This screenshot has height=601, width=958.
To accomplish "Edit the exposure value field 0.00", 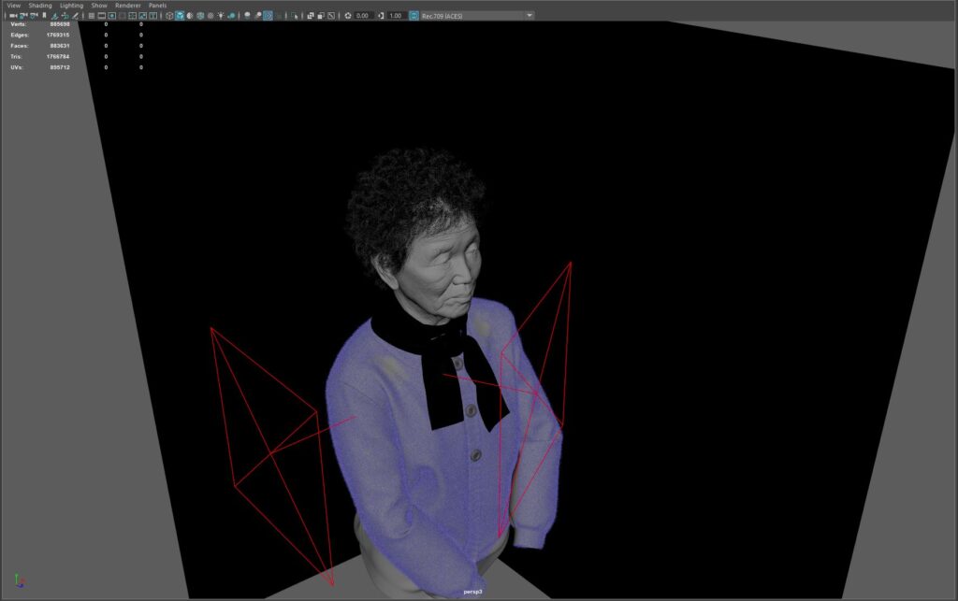I will tap(364, 15).
